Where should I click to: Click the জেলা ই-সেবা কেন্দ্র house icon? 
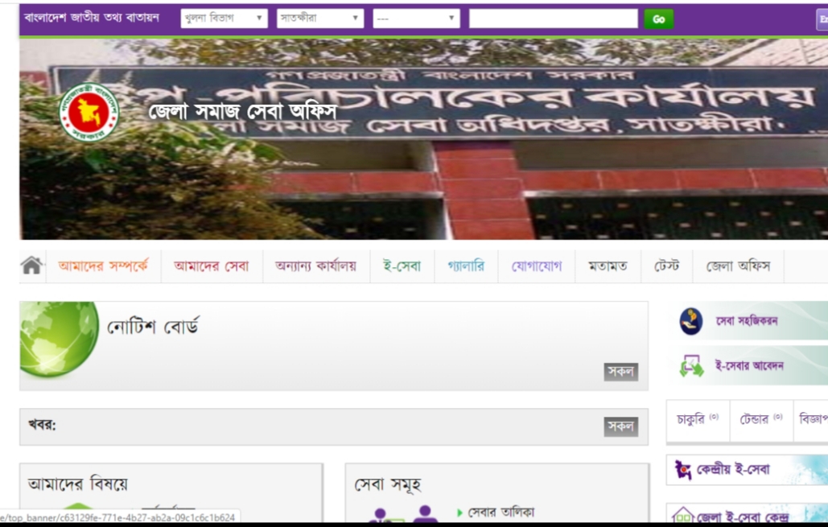point(683,515)
